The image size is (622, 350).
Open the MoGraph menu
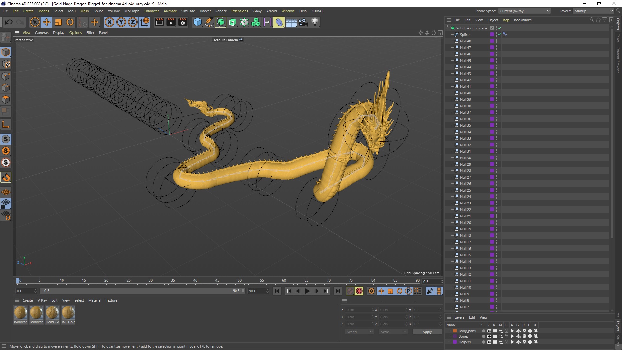click(132, 11)
